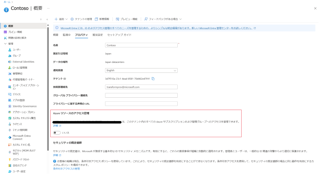Open グループ in the sidebar
The width and height of the screenshot is (319, 174).
[16, 56]
